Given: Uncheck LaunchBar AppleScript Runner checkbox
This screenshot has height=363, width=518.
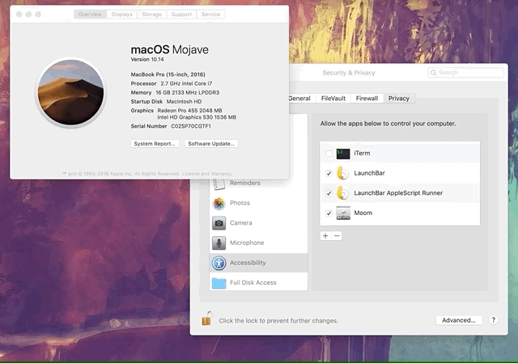Looking at the screenshot, I should point(329,193).
